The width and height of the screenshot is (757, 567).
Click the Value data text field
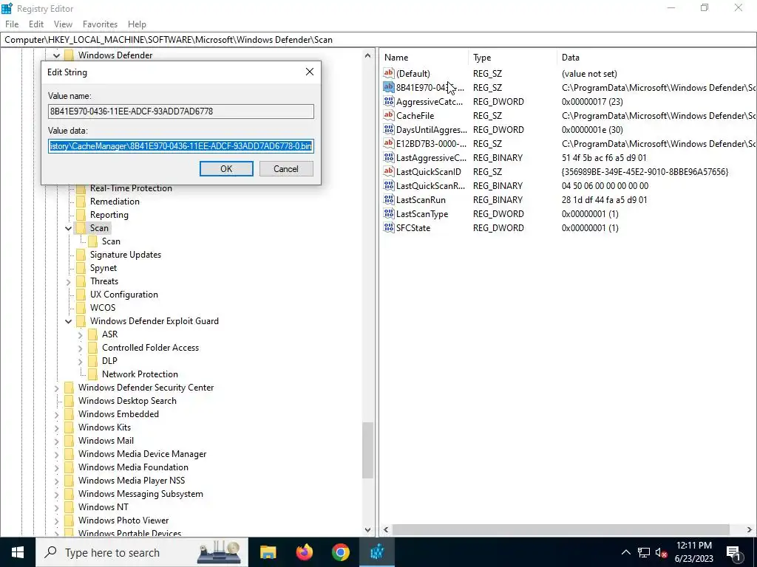[x=181, y=145]
